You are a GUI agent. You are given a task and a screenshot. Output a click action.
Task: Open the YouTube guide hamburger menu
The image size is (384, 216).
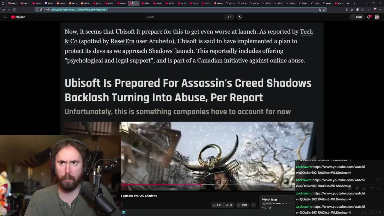[x=5, y=17]
